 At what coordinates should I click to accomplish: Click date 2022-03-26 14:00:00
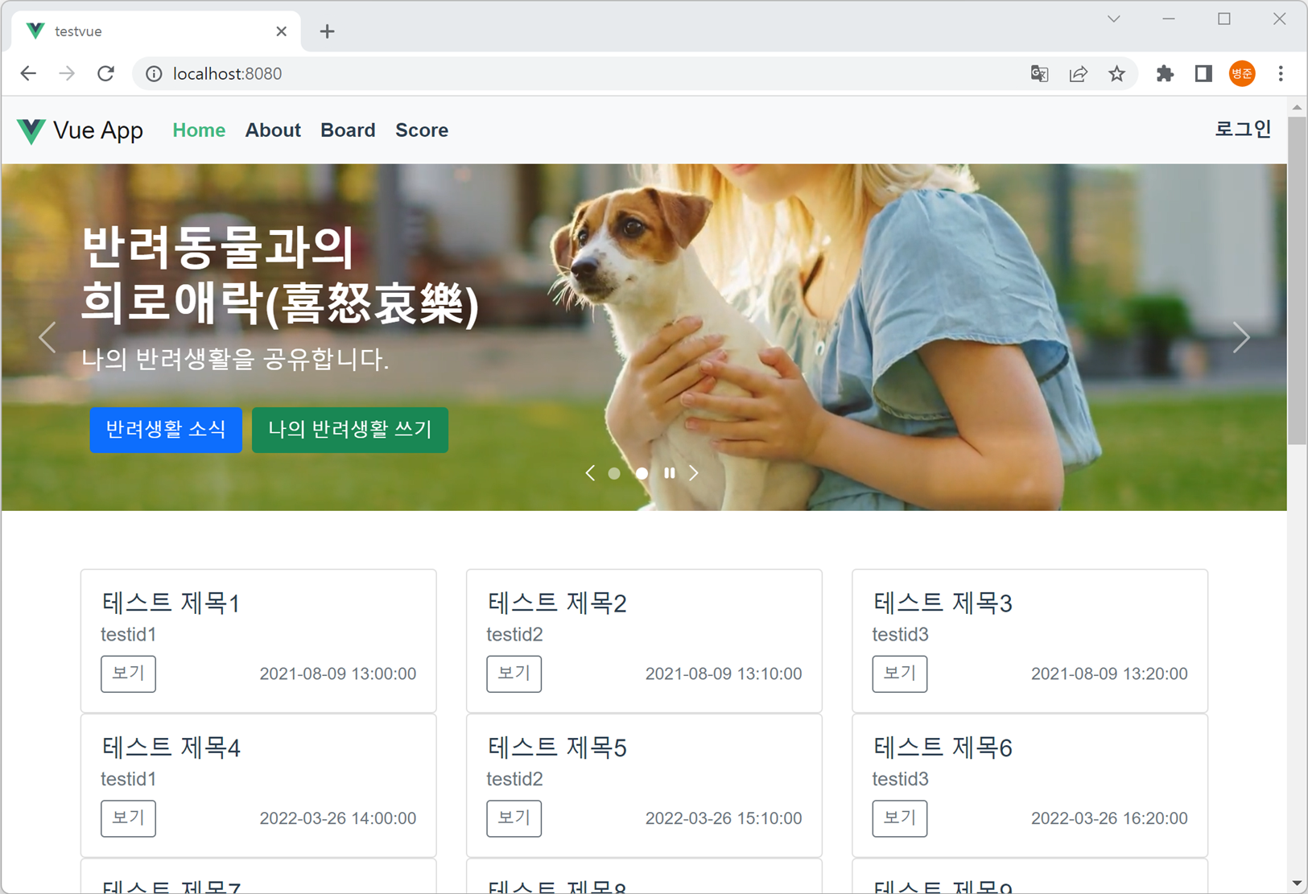pyautogui.click(x=338, y=818)
